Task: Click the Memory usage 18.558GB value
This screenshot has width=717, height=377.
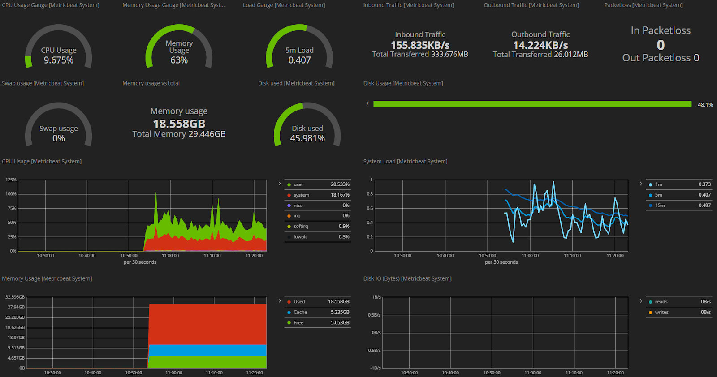Action: (x=179, y=124)
